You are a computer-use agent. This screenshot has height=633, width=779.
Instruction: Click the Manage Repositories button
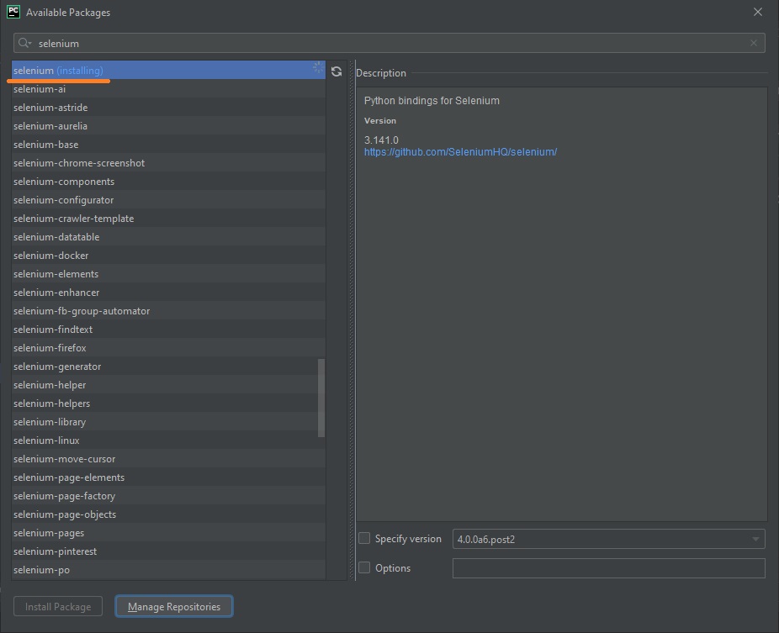pyautogui.click(x=174, y=606)
